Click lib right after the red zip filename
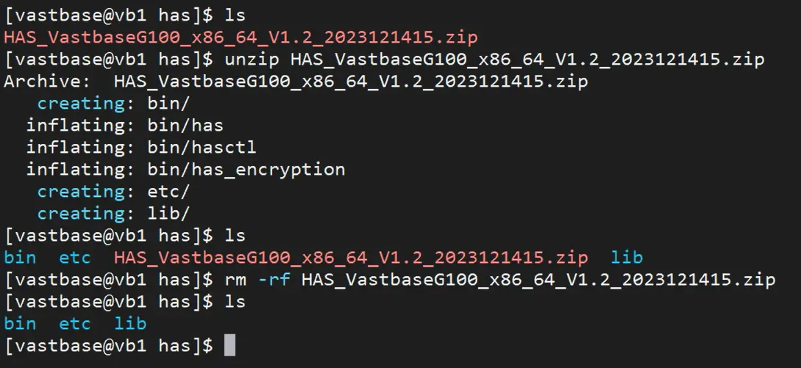This screenshot has width=801, height=368. pyautogui.click(x=627, y=257)
